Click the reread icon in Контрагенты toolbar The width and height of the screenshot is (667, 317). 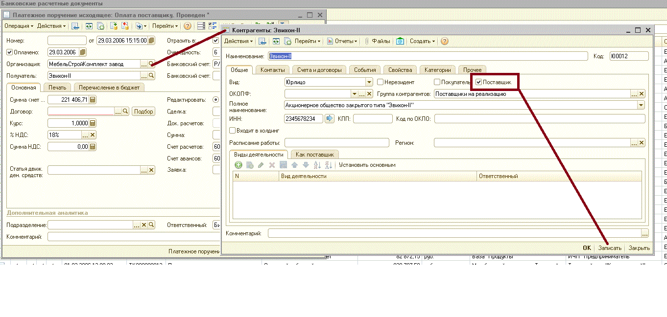tap(276, 42)
